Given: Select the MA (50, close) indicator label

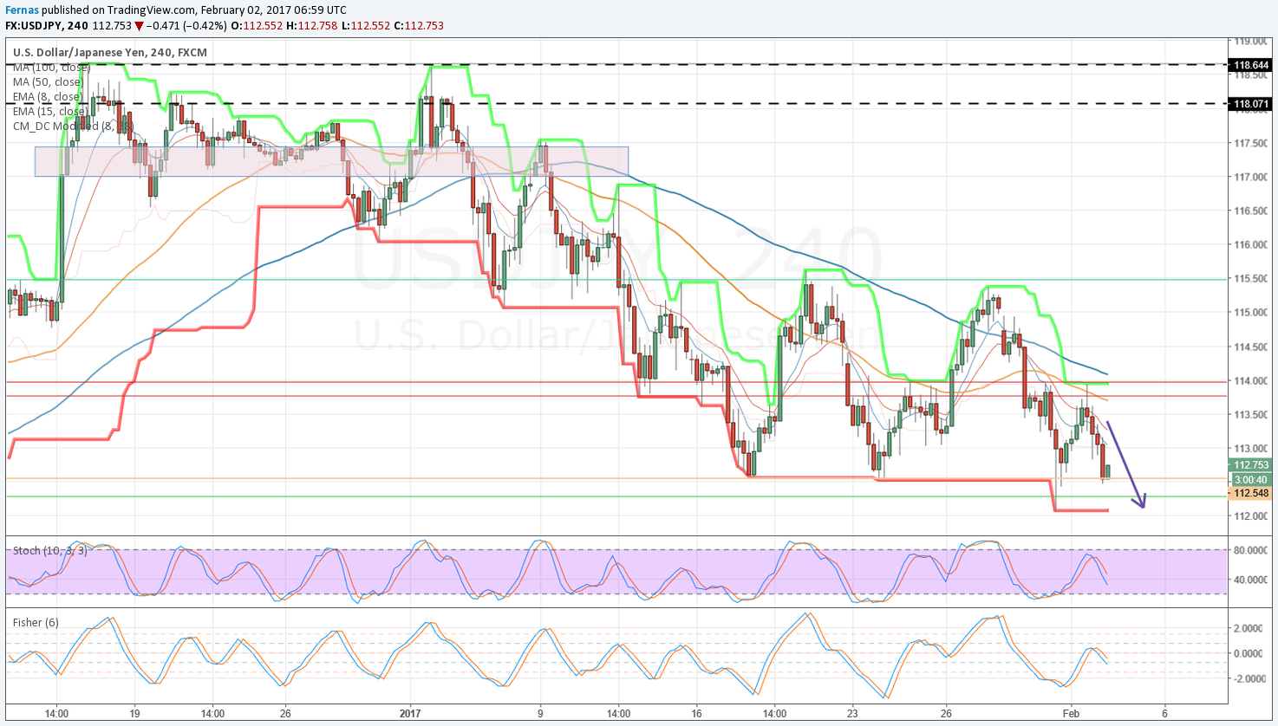Looking at the screenshot, I should [x=48, y=82].
